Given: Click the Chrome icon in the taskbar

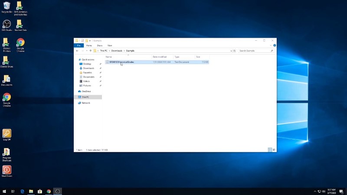Looking at the screenshot, I should pyautogui.click(x=49, y=191).
